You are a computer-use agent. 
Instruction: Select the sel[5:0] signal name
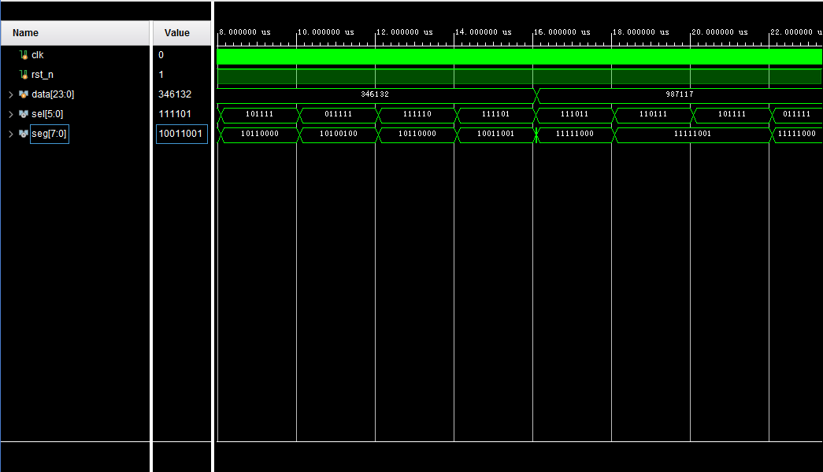(46, 113)
